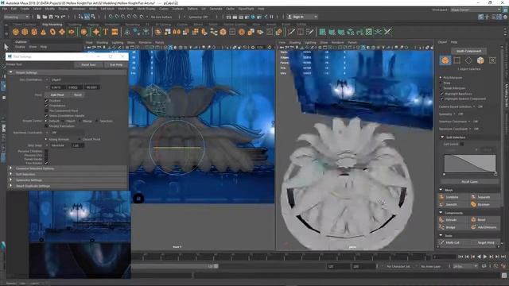This screenshot has width=509, height=286.
Task: Click the Redo arrow icon
Action: [x=64, y=17]
